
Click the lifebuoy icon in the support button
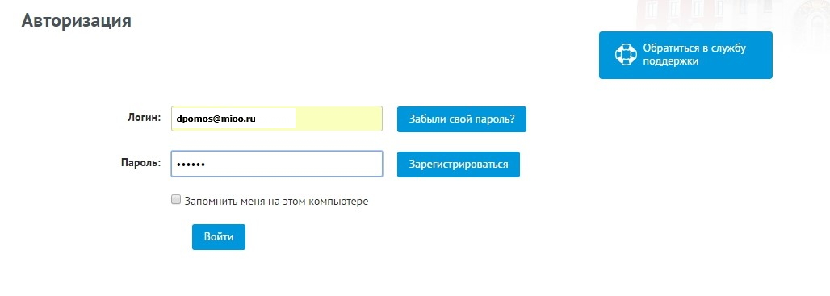pyautogui.click(x=626, y=55)
